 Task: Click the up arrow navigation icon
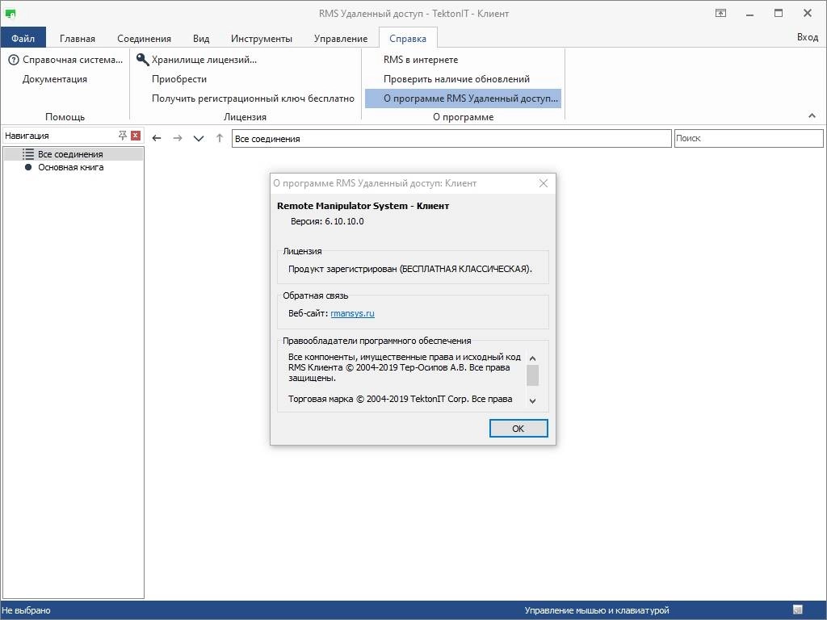[x=220, y=138]
